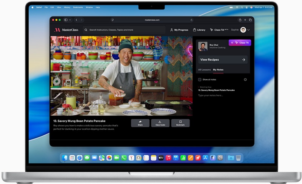
Task: Open My Progress
Action: pos(179,30)
